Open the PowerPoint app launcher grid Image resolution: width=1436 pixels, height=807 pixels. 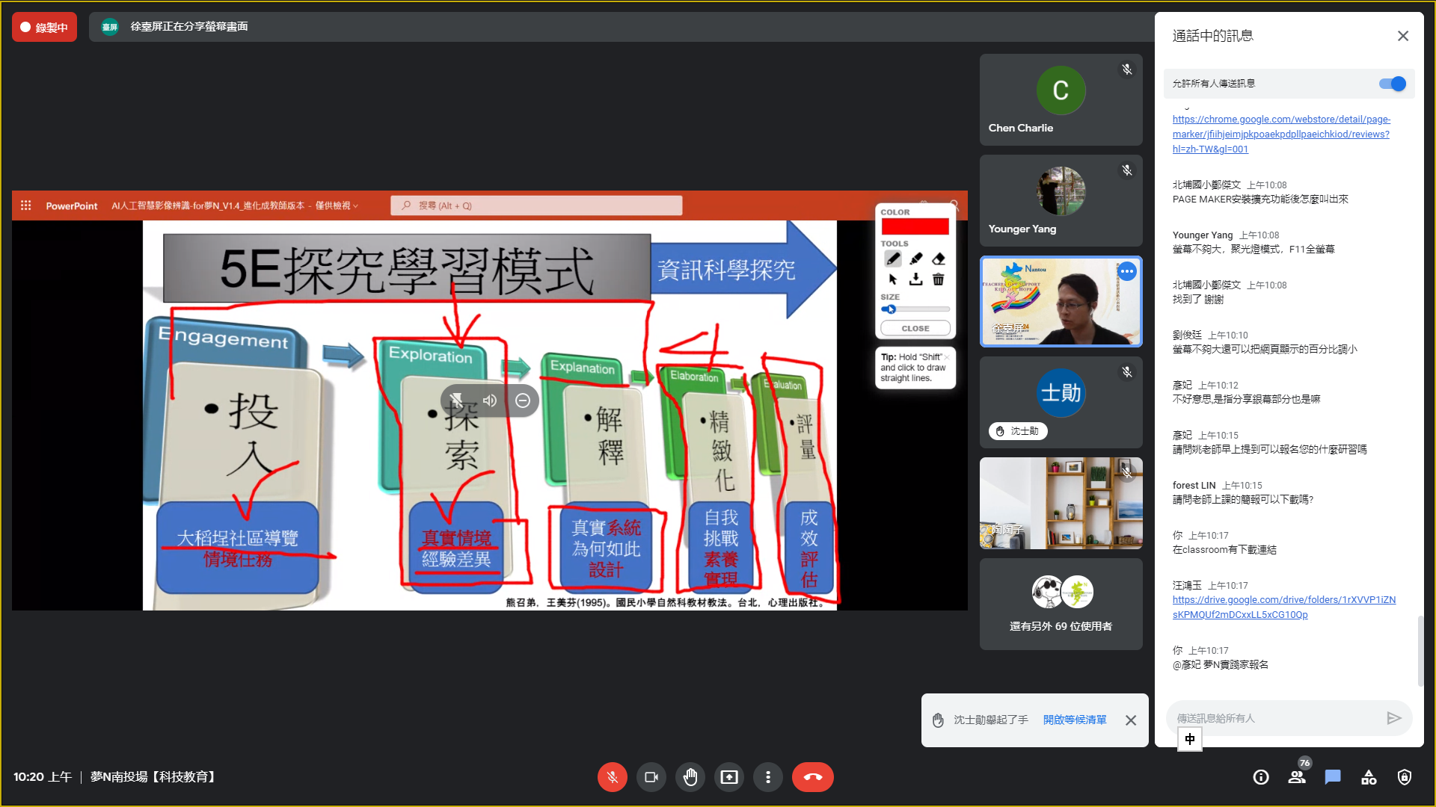click(26, 205)
